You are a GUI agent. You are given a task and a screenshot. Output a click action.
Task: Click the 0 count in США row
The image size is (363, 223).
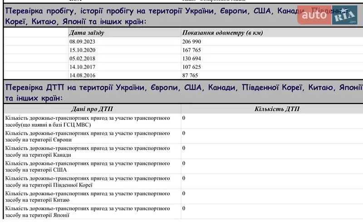point(184,163)
